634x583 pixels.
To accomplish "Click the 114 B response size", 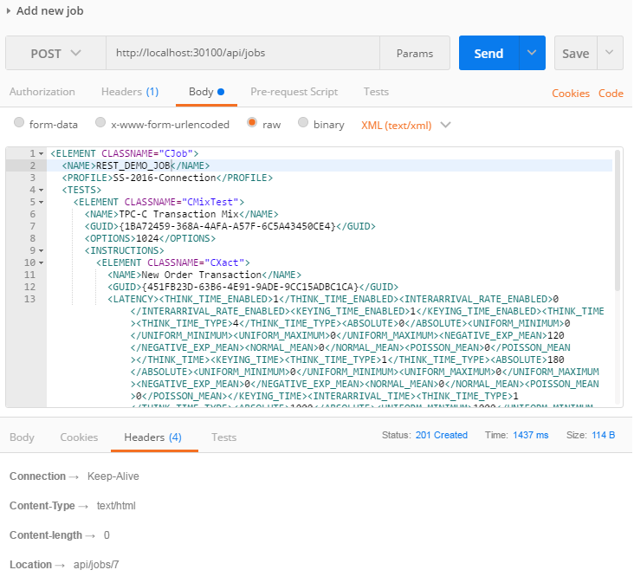I will coord(604,435).
